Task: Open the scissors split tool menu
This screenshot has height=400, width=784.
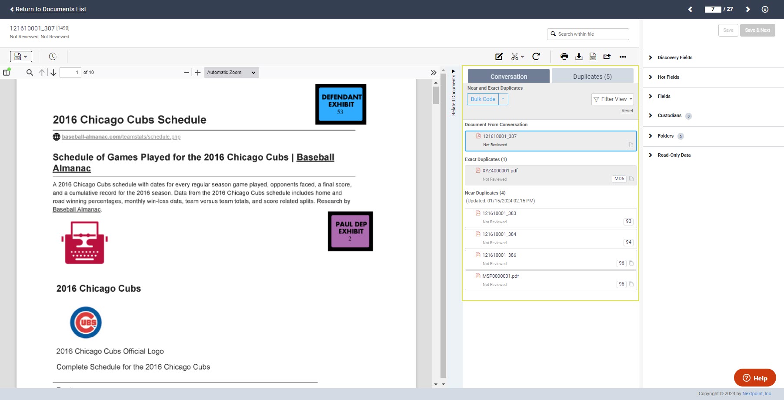Action: pos(517,57)
